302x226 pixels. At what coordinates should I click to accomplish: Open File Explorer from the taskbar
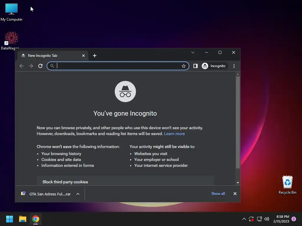coord(22,219)
